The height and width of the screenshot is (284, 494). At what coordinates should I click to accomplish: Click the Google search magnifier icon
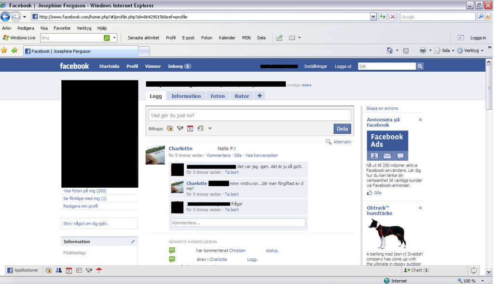coord(480,17)
